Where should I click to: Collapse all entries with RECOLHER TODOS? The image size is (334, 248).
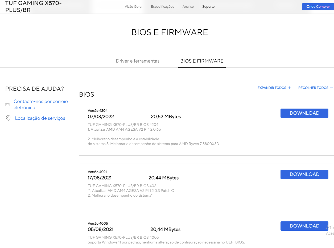(315, 88)
